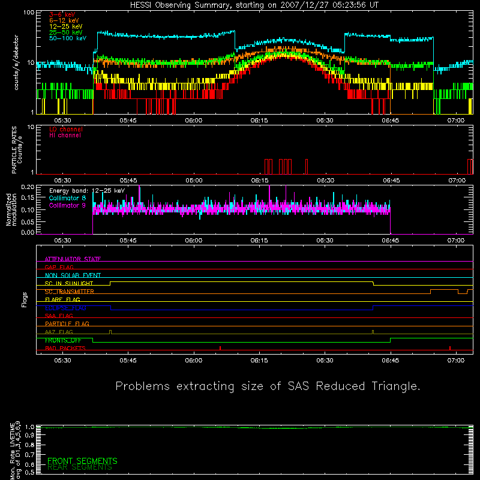Click the 'Mon. Rate LIVETIME' axis label
Viewport: 480px width, 480px height.
12,451
